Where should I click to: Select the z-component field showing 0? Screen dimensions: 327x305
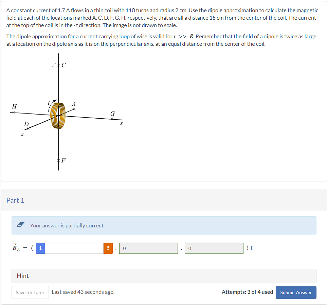tap(214, 248)
